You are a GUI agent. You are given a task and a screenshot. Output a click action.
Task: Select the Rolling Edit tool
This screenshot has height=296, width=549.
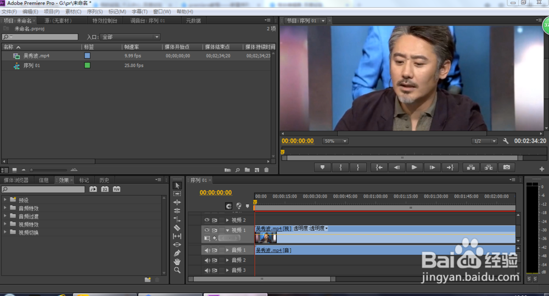(x=177, y=210)
